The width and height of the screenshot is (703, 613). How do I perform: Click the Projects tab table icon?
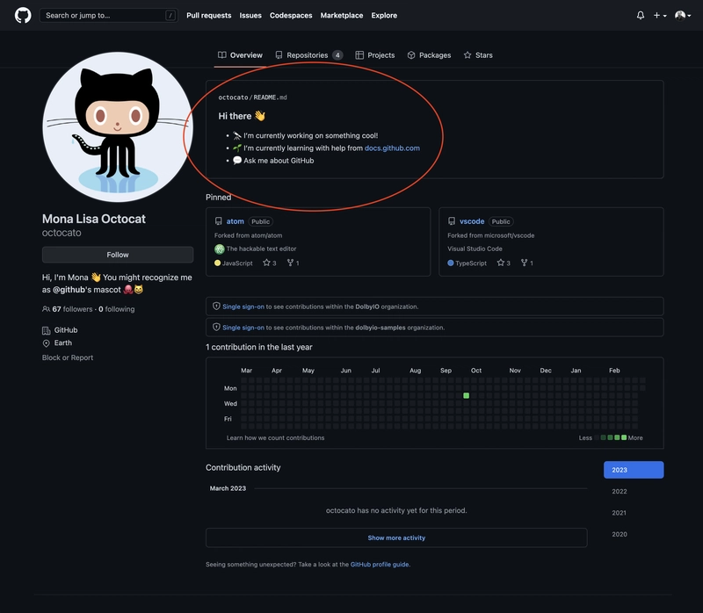click(359, 55)
